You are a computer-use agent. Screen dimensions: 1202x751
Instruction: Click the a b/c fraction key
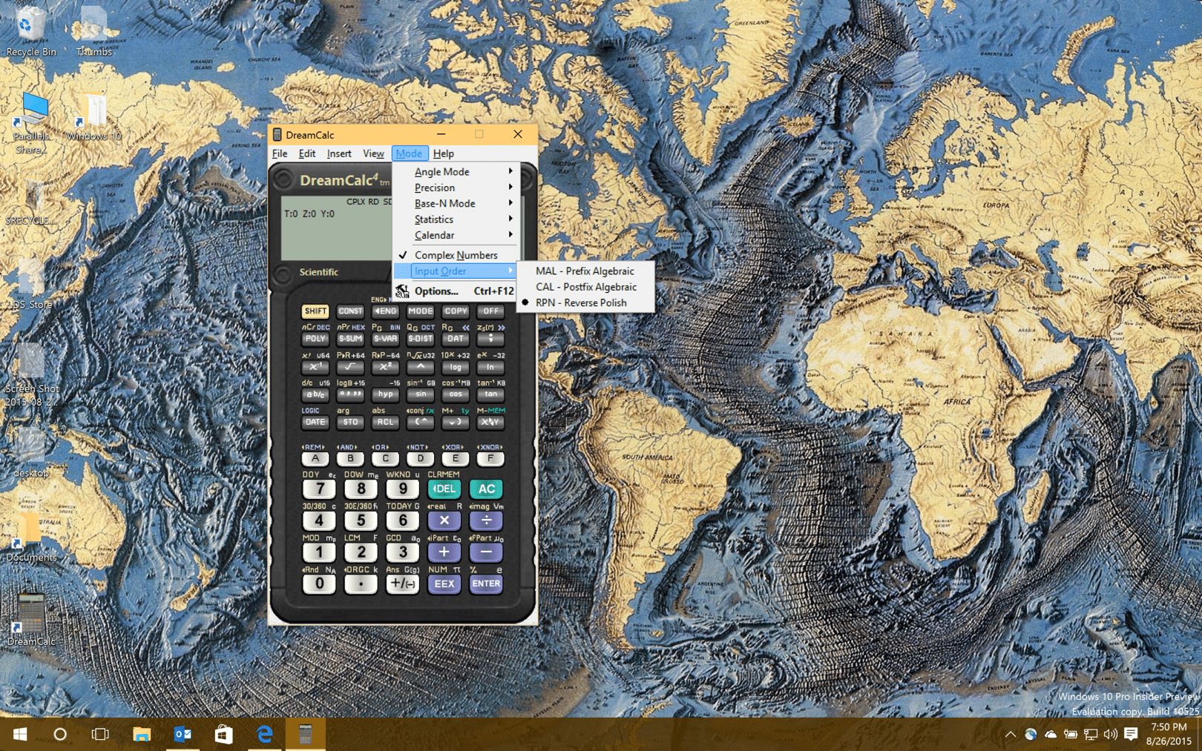(315, 394)
